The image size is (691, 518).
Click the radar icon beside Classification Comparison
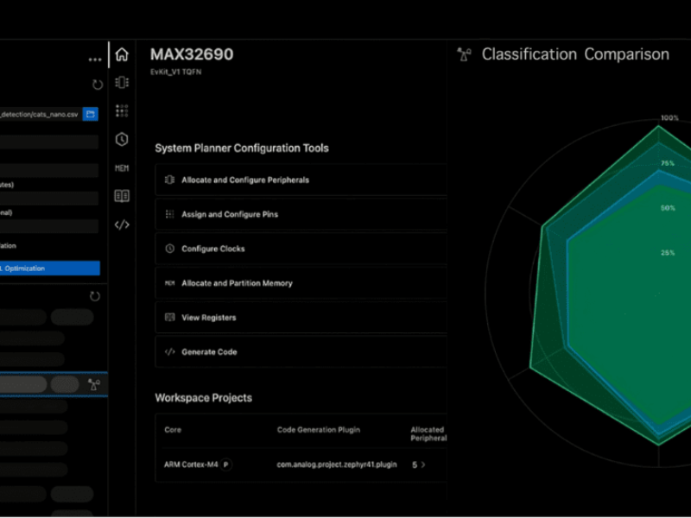tap(462, 54)
